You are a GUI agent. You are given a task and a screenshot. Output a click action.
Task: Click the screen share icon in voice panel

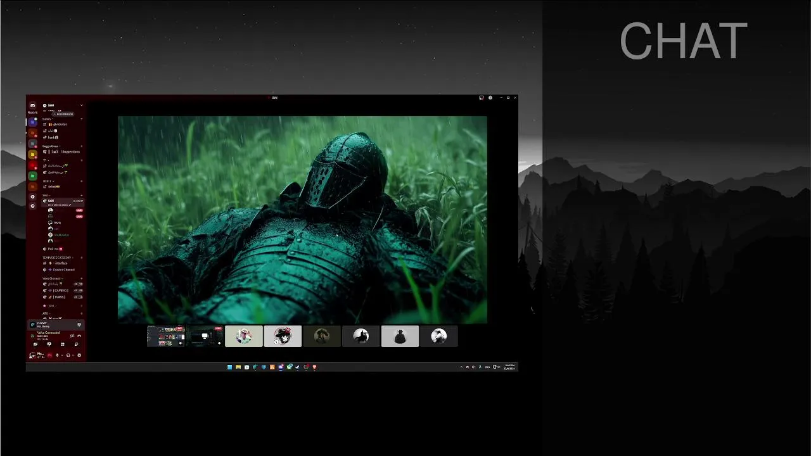click(x=49, y=344)
